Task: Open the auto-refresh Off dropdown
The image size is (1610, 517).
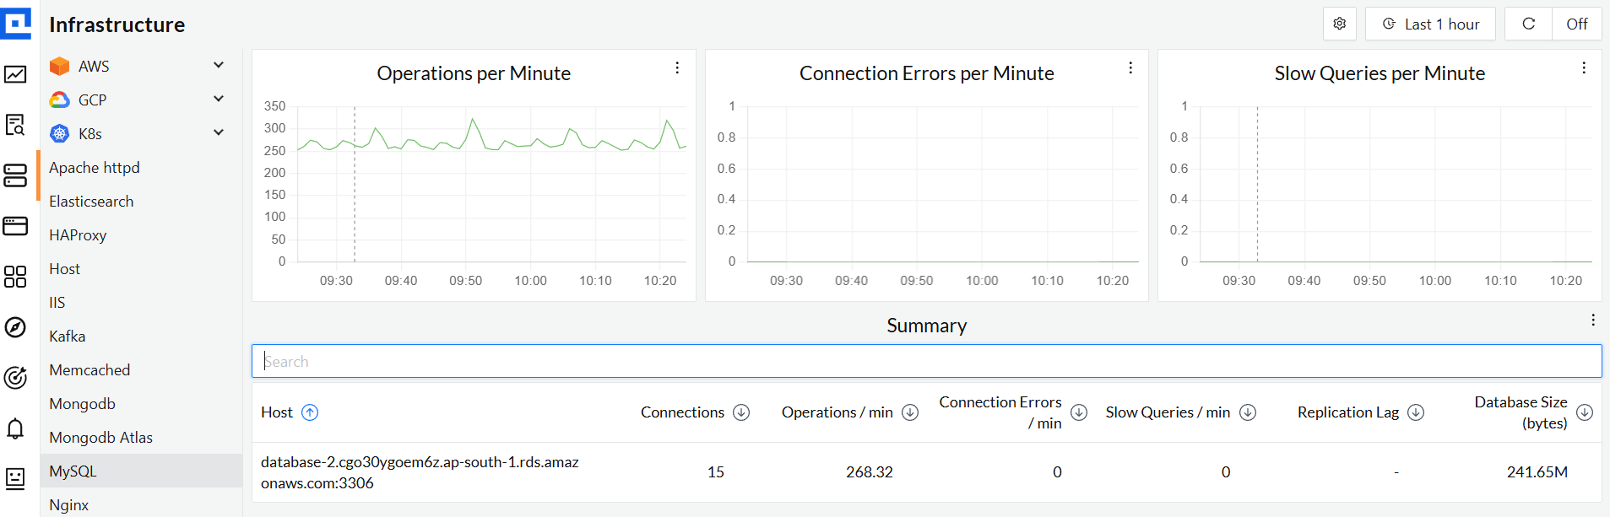Action: click(1576, 24)
